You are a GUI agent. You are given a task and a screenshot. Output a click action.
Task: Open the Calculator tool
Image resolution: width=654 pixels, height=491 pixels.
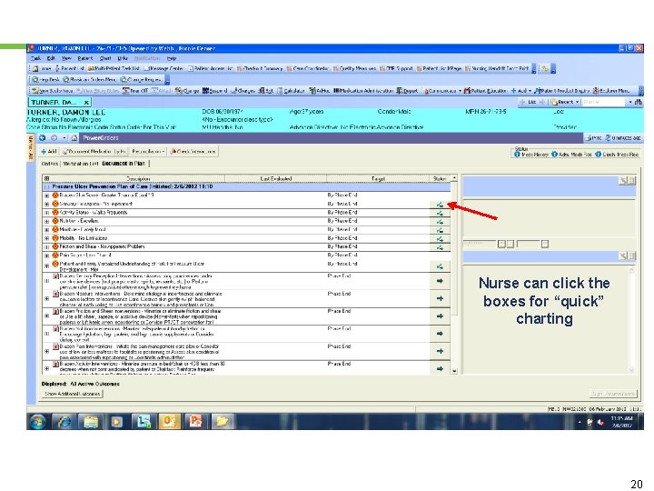(x=291, y=91)
